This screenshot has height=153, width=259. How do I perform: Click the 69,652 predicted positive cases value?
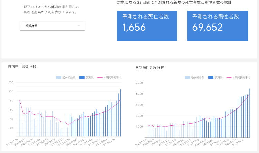(x=208, y=28)
